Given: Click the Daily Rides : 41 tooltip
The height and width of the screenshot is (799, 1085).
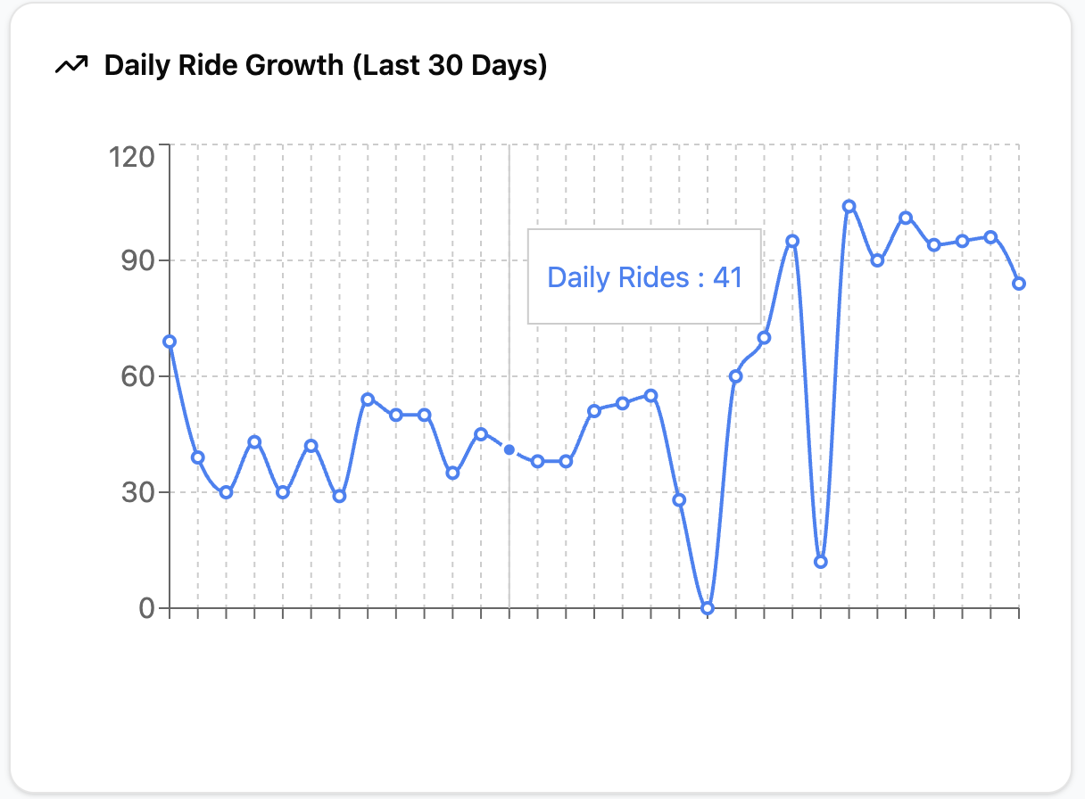Looking at the screenshot, I should pyautogui.click(x=644, y=276).
